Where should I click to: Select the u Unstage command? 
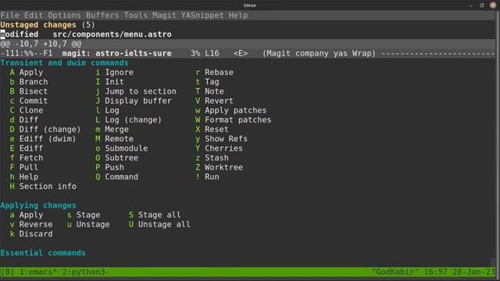(x=88, y=225)
